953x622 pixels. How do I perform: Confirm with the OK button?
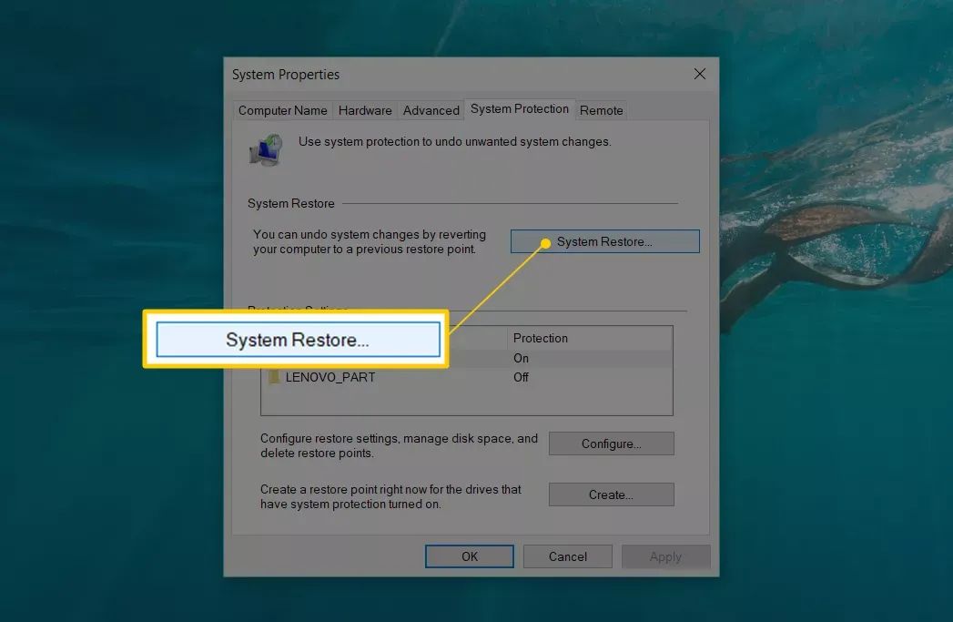(x=469, y=556)
